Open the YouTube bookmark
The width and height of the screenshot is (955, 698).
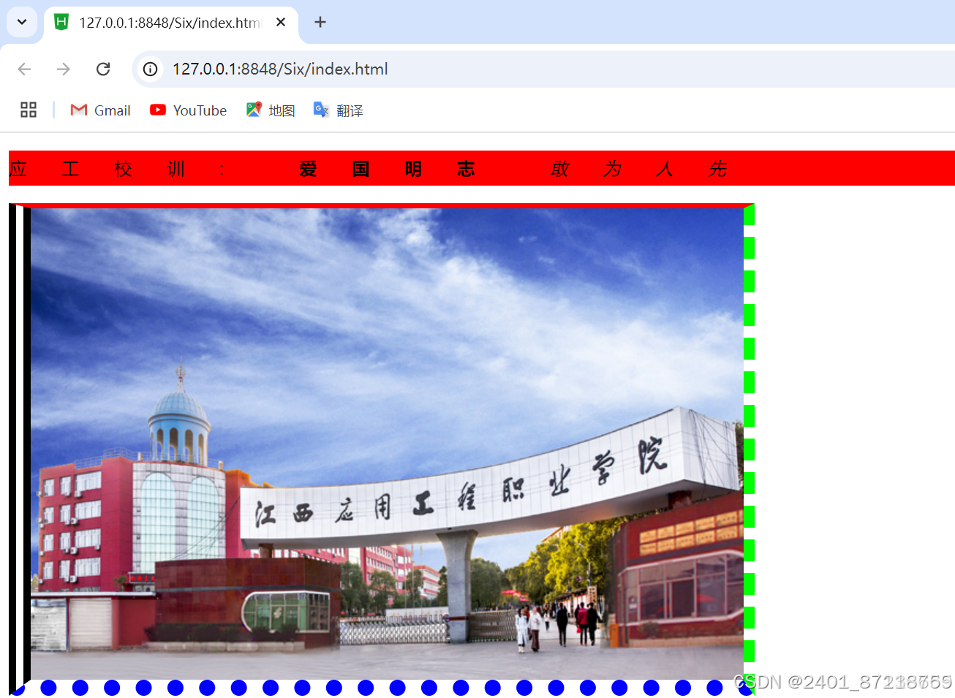pos(189,110)
